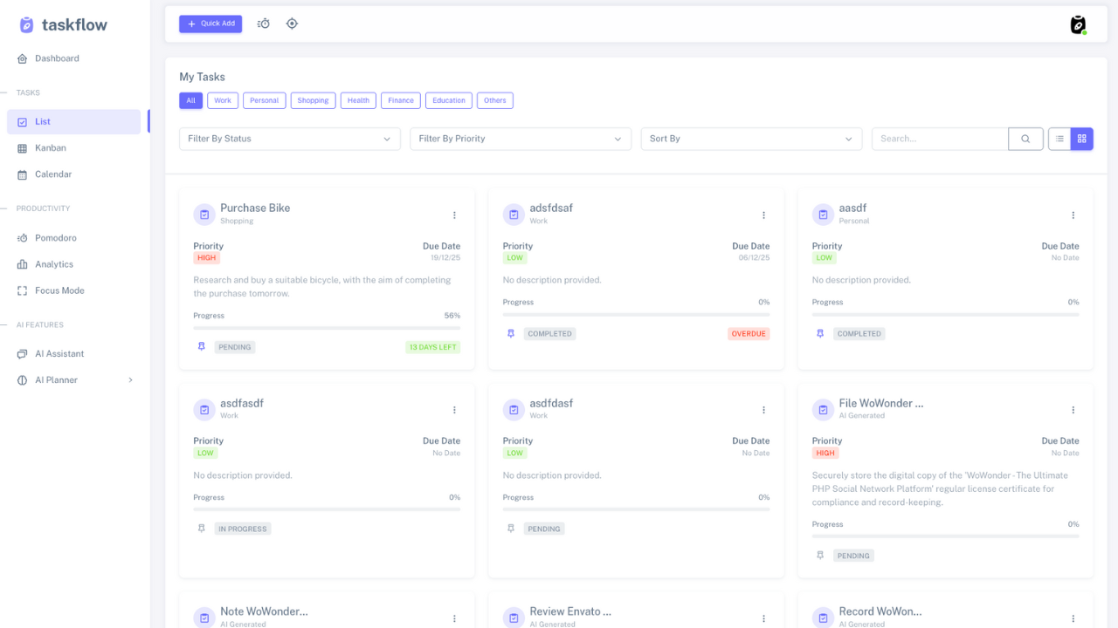Open the Filter By Priority dropdown
This screenshot has height=628, width=1118.
pyautogui.click(x=521, y=139)
